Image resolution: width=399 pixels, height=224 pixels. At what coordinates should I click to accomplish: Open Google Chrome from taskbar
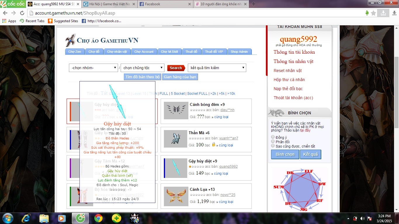click(x=98, y=218)
